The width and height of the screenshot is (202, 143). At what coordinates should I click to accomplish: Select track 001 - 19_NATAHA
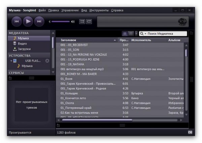[120, 64]
